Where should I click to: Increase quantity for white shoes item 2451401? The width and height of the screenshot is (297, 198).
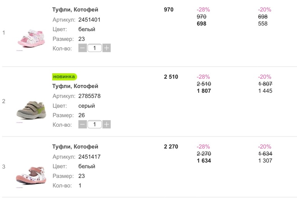click(107, 48)
